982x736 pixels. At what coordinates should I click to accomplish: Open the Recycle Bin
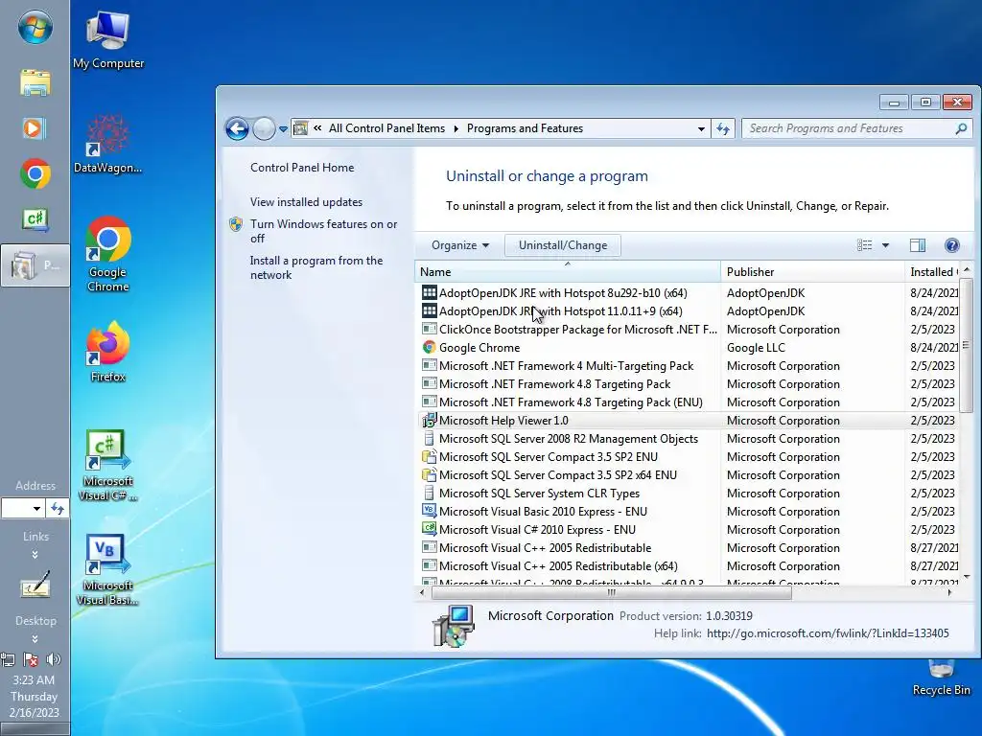tap(942, 678)
